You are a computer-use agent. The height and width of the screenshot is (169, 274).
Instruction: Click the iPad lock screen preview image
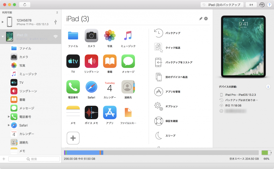[x=243, y=46]
